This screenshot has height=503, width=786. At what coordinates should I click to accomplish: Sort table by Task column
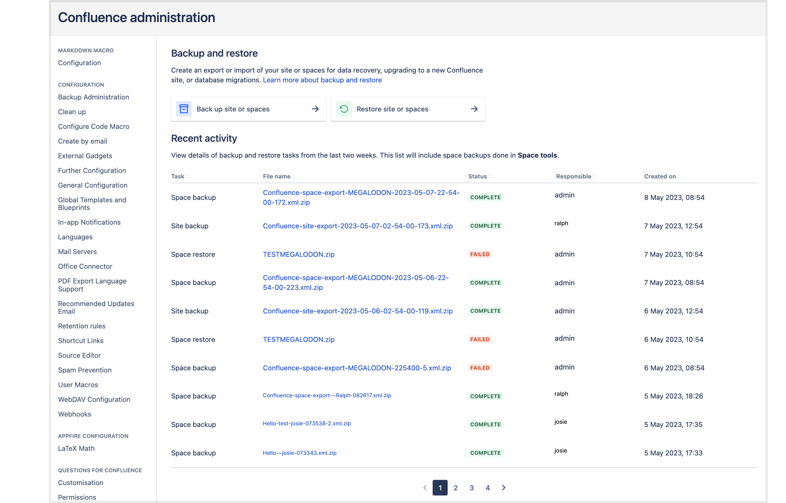pos(180,176)
